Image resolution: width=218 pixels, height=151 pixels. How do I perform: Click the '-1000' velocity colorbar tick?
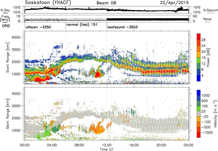point(207,132)
